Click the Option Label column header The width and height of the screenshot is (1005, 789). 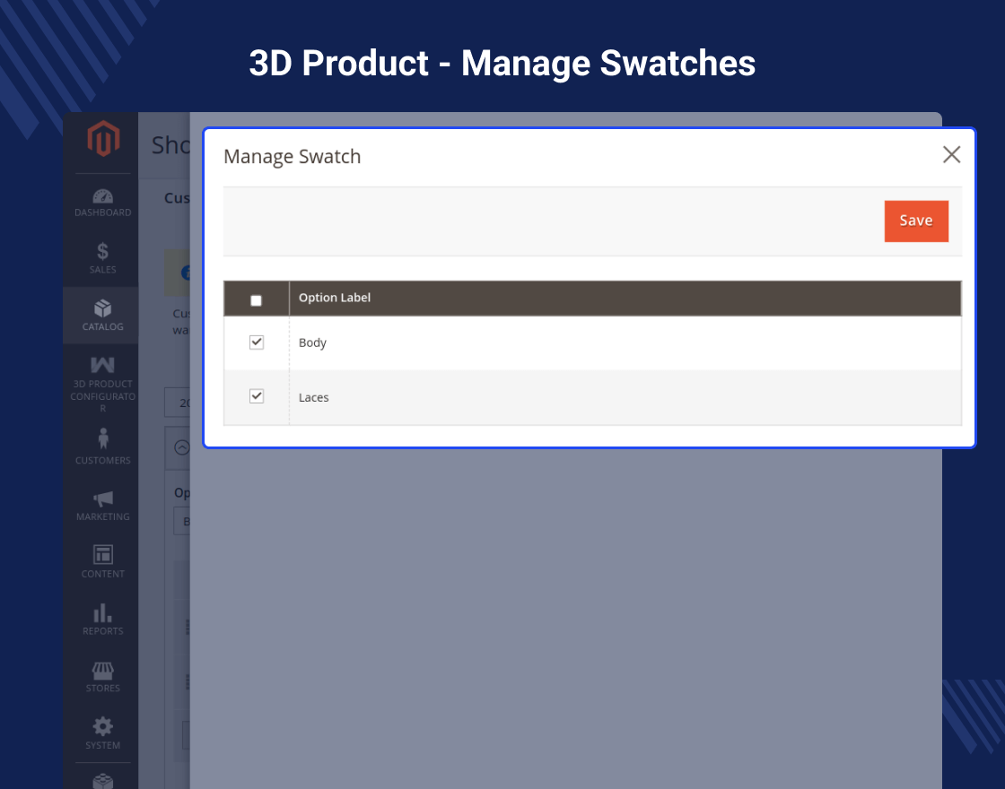(x=335, y=298)
